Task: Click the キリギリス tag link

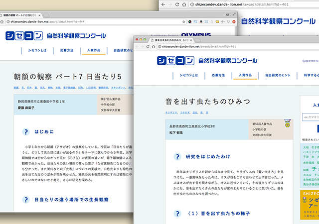Action: 171,112
